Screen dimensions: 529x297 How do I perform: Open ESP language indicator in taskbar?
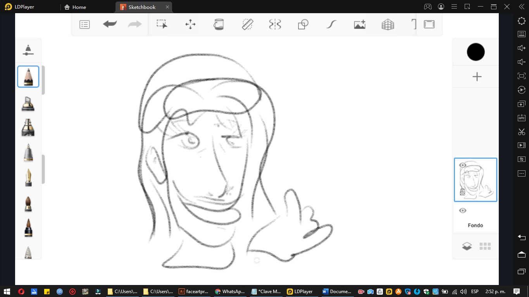tap(475, 292)
